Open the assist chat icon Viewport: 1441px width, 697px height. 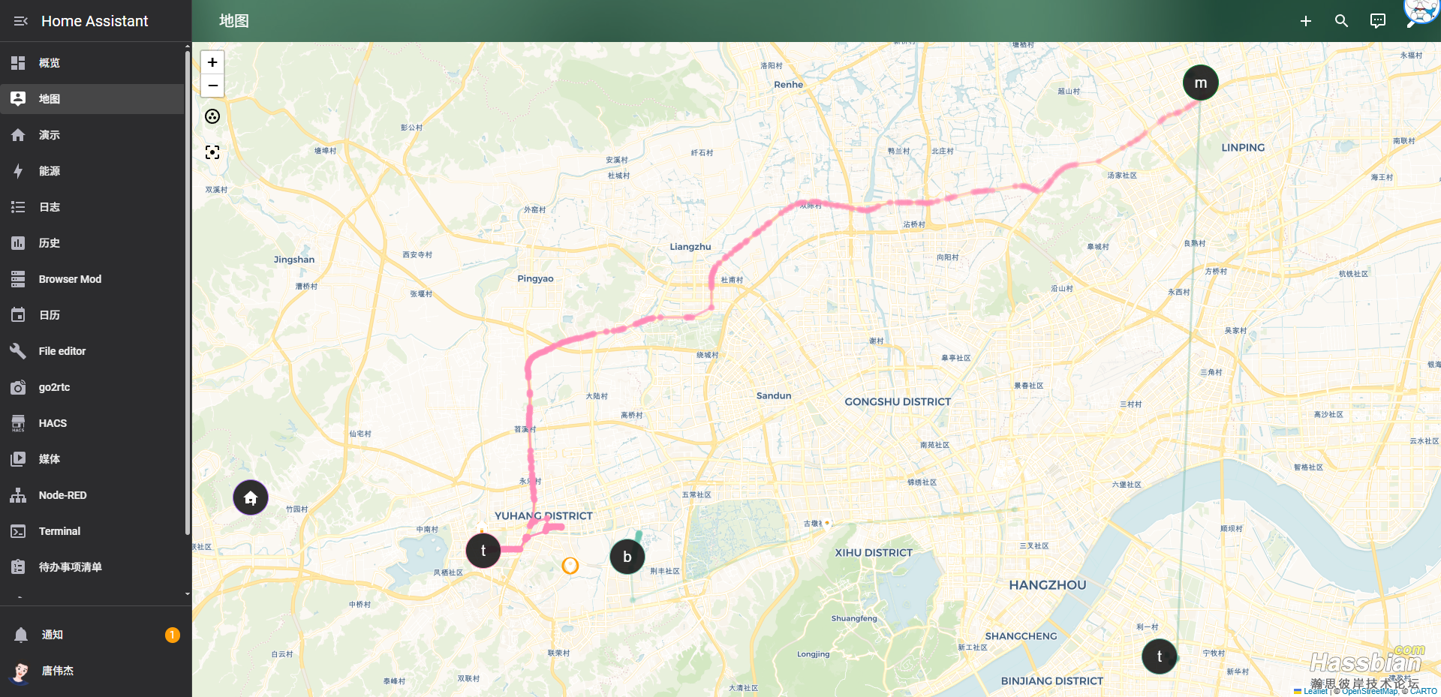pyautogui.click(x=1378, y=21)
